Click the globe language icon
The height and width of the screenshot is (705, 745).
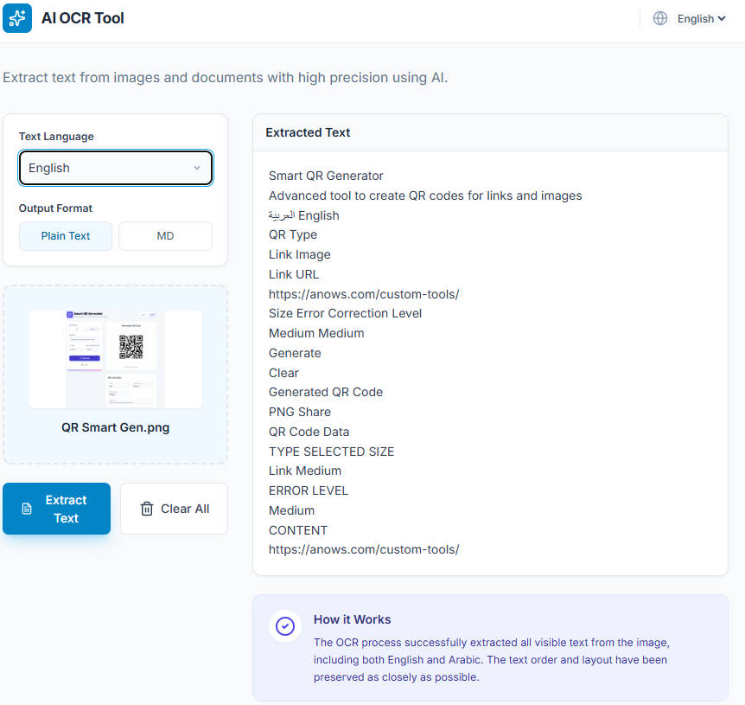coord(660,18)
